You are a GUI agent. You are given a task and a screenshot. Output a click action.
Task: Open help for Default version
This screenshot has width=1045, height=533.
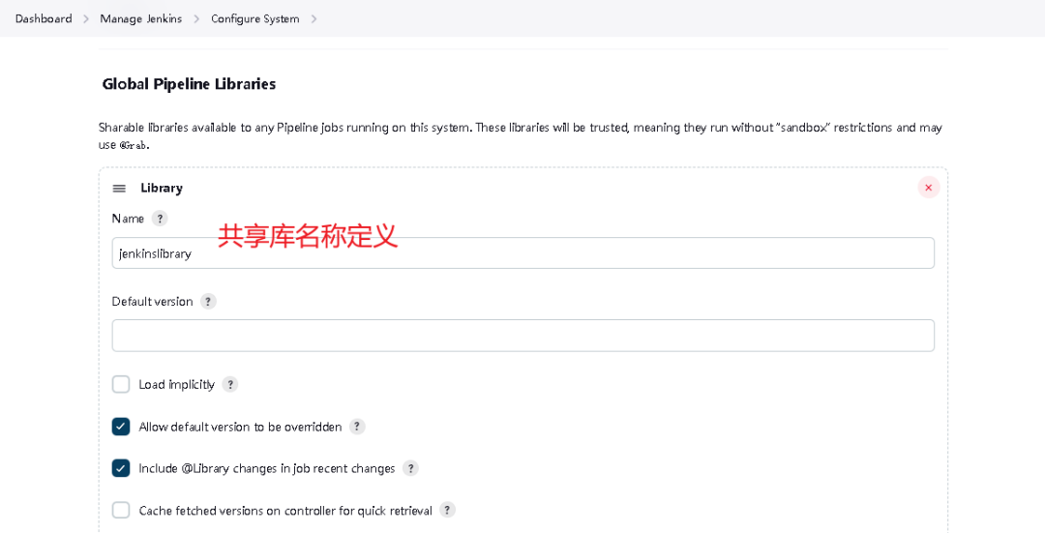(209, 301)
